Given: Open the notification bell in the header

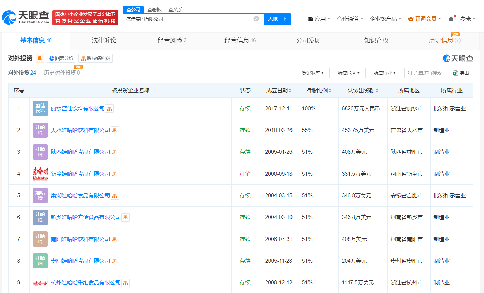Looking at the screenshot, I should (x=451, y=19).
